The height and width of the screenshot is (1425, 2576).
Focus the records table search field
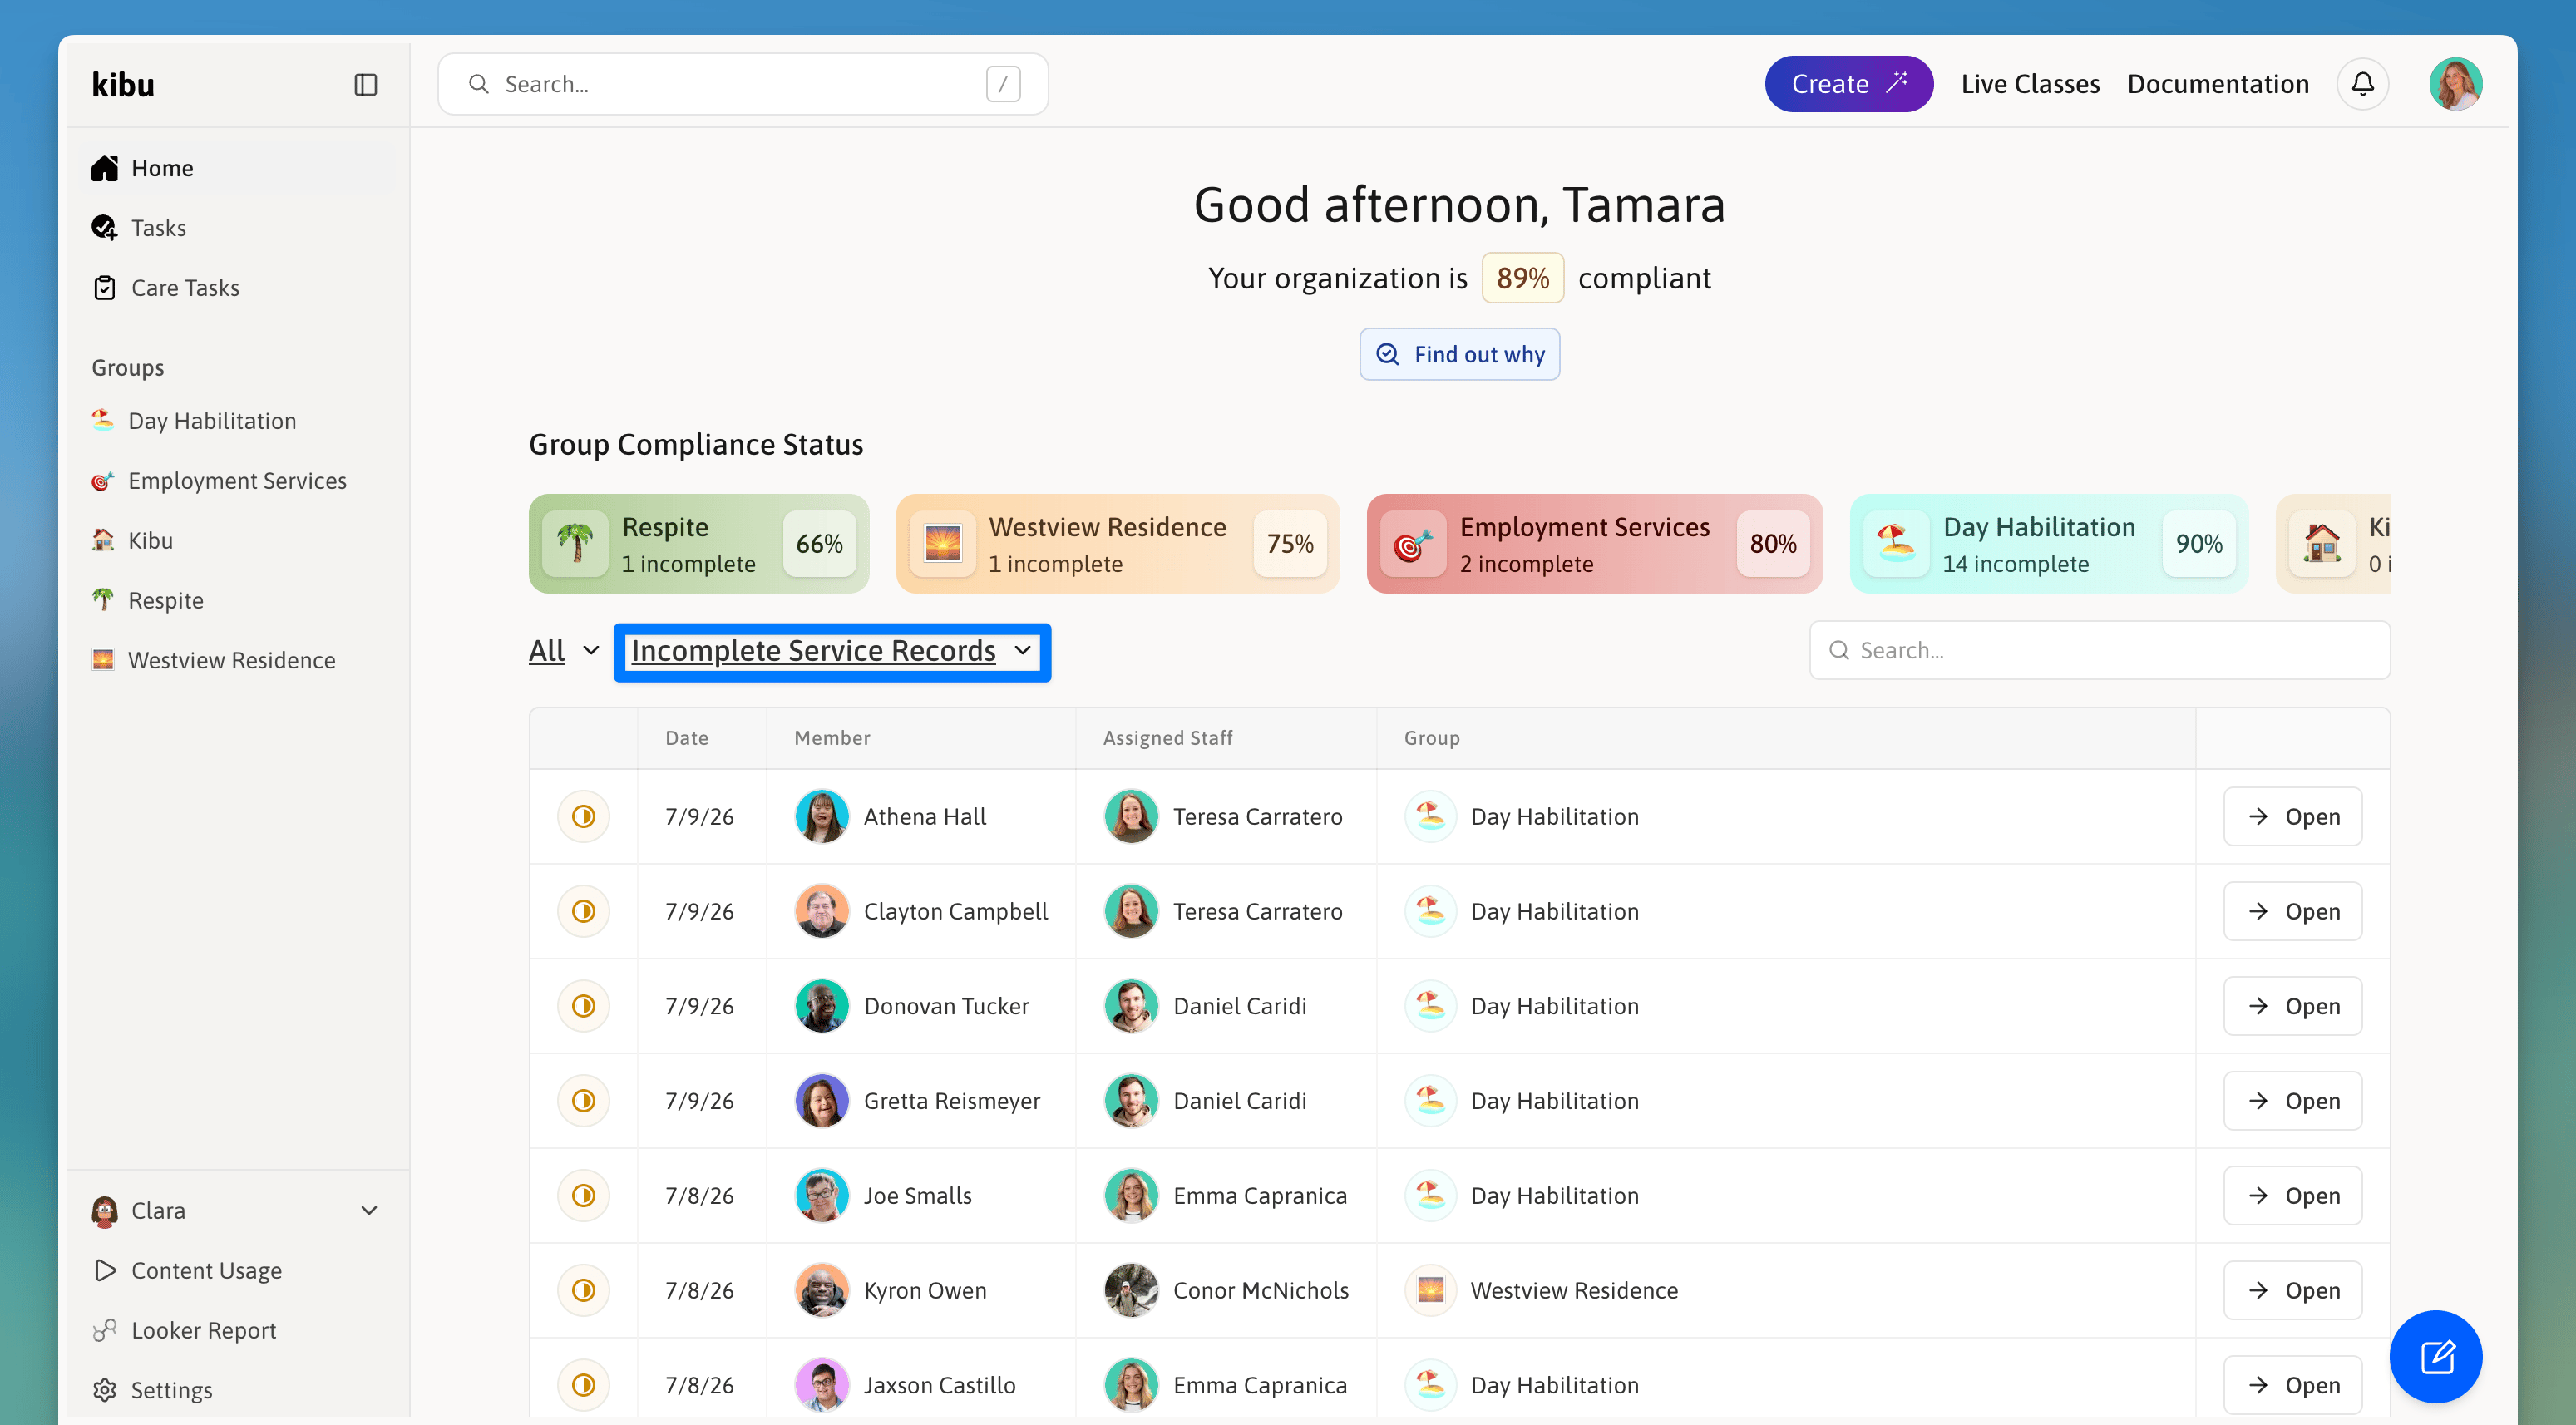(2099, 650)
